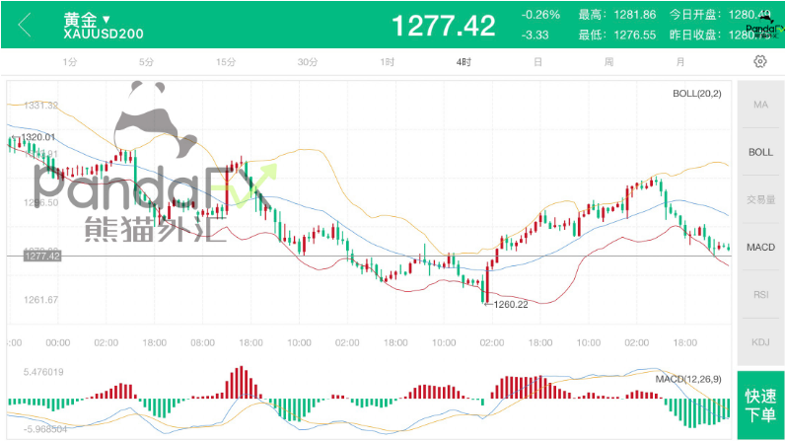785x441 pixels.
Task: Switch to the 周 weekly timeframe tab
Action: pyautogui.click(x=608, y=62)
